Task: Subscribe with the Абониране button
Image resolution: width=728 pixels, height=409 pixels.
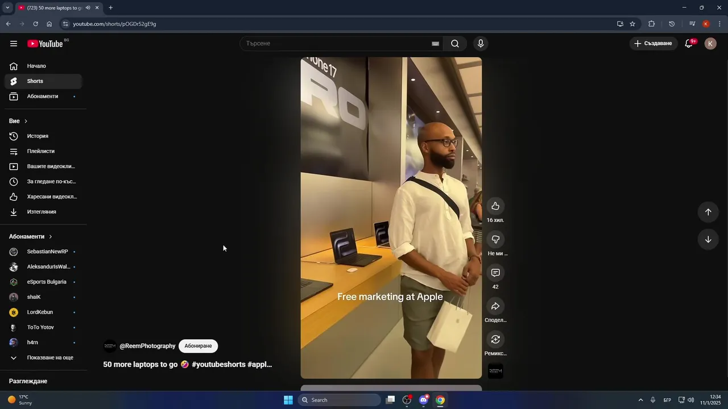Action: point(198,346)
